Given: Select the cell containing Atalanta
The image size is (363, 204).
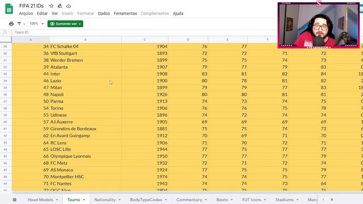Looking at the screenshot, I should tap(85, 67).
